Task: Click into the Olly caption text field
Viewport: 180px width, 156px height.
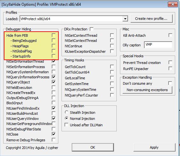Action: 158,45
